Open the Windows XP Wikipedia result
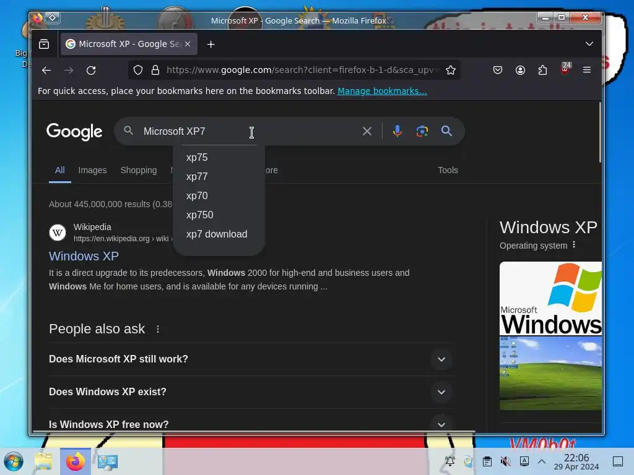Image resolution: width=634 pixels, height=475 pixels. [x=84, y=256]
